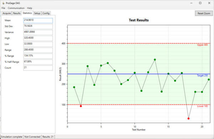Viewport: 214px width, 139px height.
Task: Click the Mean value field
Action: point(38,20)
